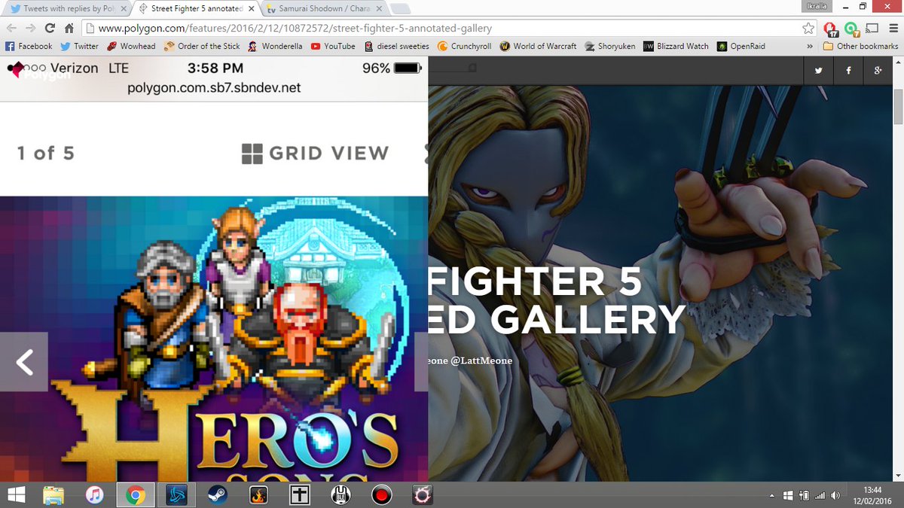The image size is (904, 508).
Task: Open the Action Center flag icon
Action: [788, 495]
